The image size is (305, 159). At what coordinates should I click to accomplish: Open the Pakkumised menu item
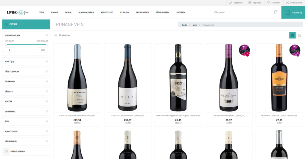point(142,13)
